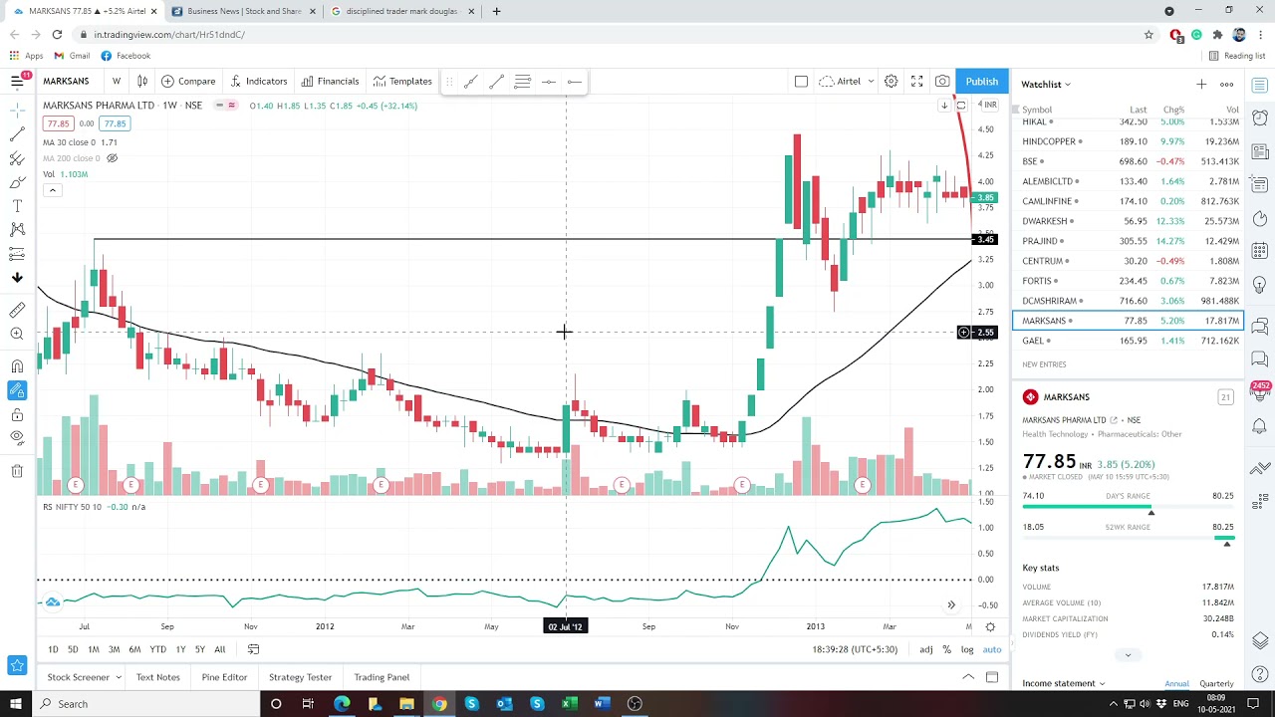Select the brush drawing tool
Image resolution: width=1275 pixels, height=717 pixels.
pos(17,182)
